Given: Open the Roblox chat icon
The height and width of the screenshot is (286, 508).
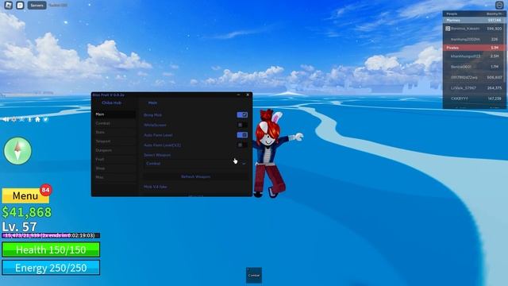Looking at the screenshot, I should pyautogui.click(x=20, y=6).
